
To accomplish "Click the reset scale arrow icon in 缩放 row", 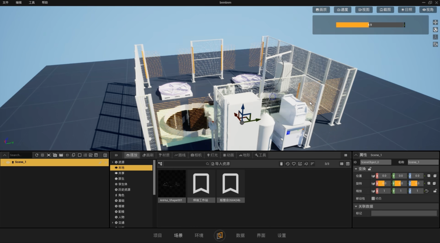I will (x=427, y=191).
